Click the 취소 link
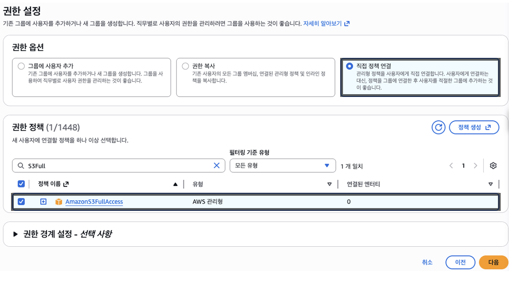514x283 pixels. click(x=427, y=262)
